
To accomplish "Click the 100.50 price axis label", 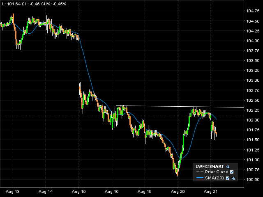I will (x=253, y=180).
